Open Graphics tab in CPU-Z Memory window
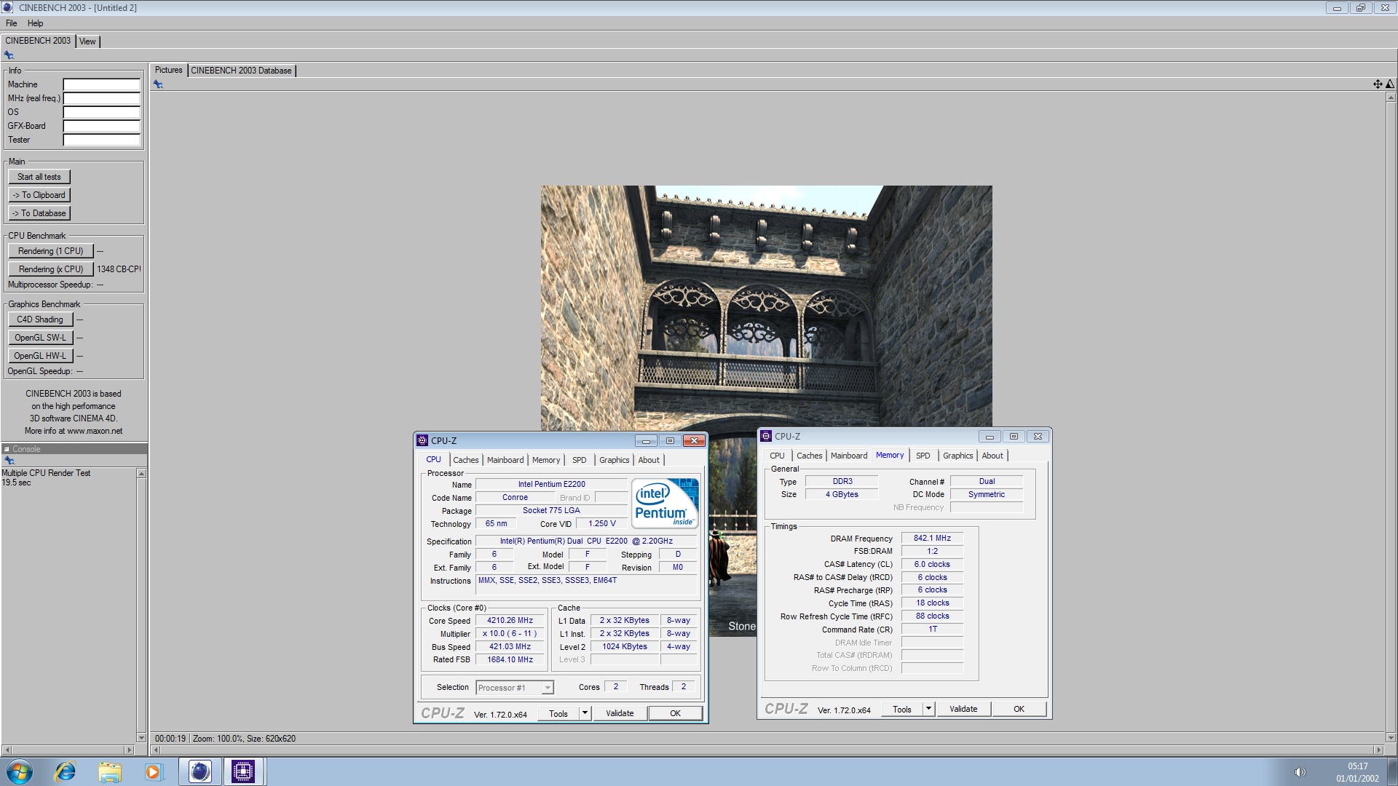The height and width of the screenshot is (786, 1398). pos(957,456)
